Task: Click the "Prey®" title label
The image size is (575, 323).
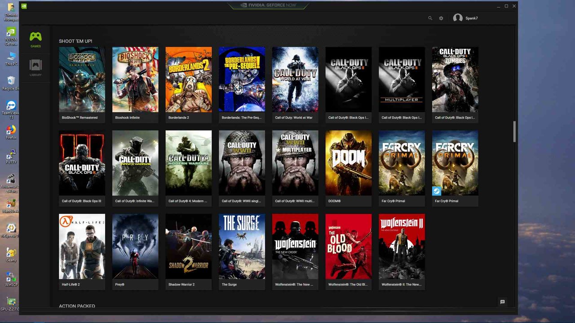Action: click(119, 284)
